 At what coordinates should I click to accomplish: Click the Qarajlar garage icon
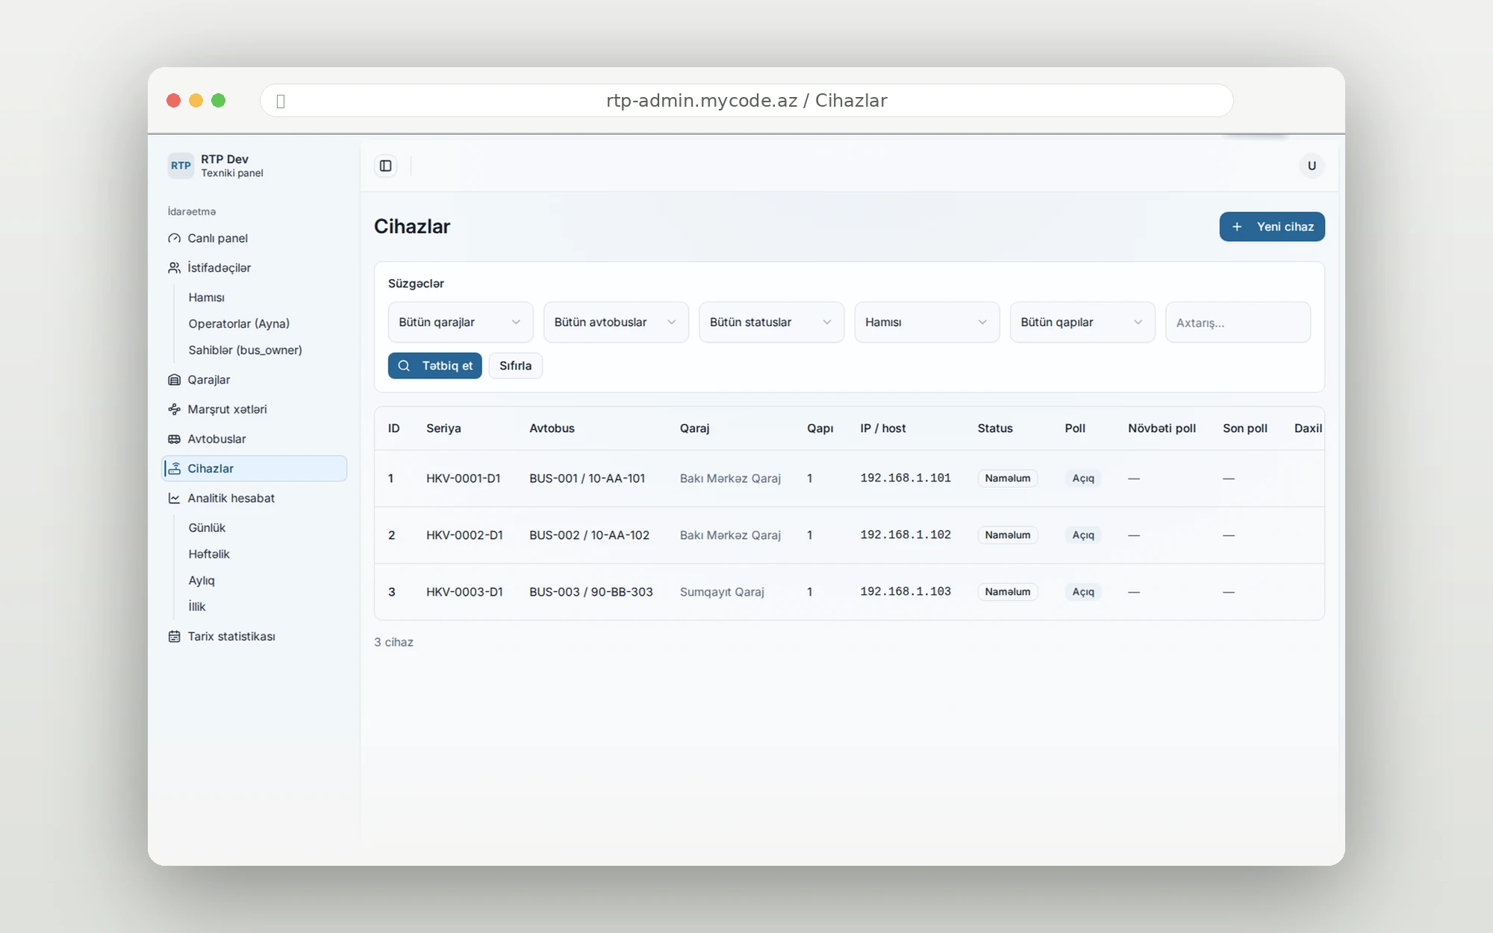coord(174,379)
